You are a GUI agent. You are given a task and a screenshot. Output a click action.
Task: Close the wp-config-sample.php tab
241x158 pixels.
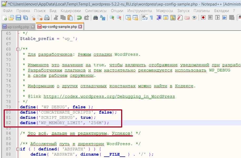[80, 27]
